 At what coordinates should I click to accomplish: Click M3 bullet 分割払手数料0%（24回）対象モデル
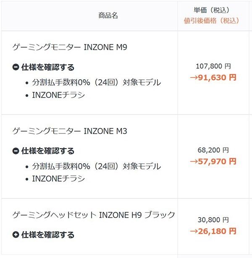[x=97, y=166]
